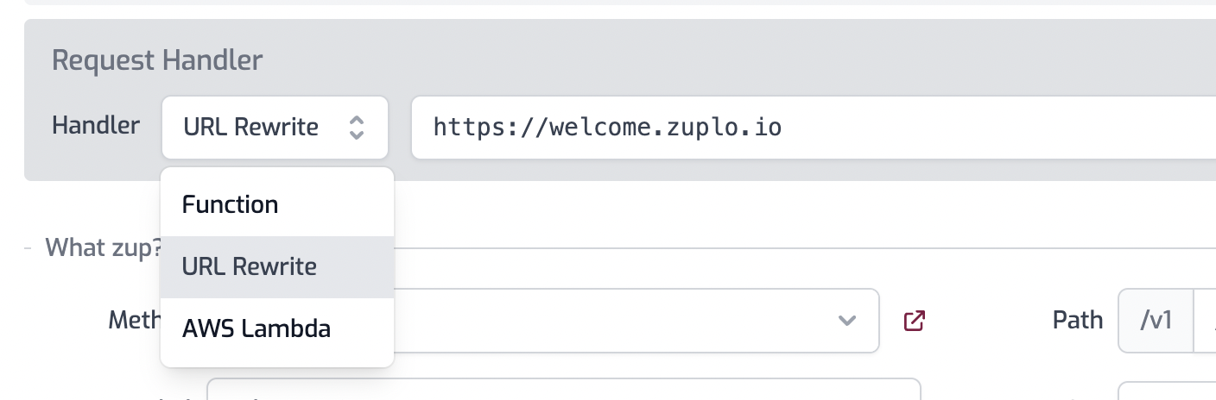This screenshot has width=1216, height=400.
Task: Click the /v1 path prefix box
Action: 1156,321
